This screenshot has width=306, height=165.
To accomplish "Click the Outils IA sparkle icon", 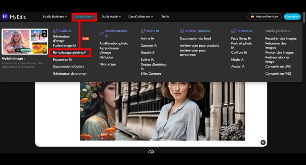I will click(x=55, y=31).
